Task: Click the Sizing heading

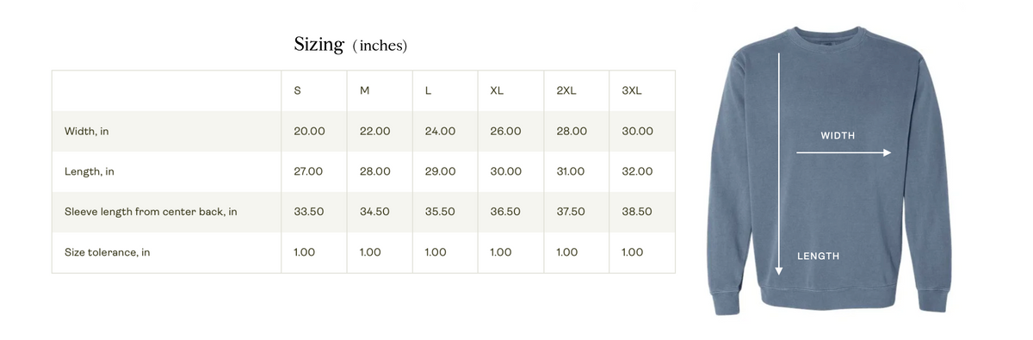Action: point(319,45)
